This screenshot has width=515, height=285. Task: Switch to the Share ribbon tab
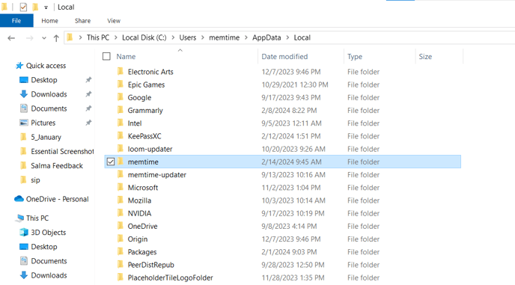82,21
